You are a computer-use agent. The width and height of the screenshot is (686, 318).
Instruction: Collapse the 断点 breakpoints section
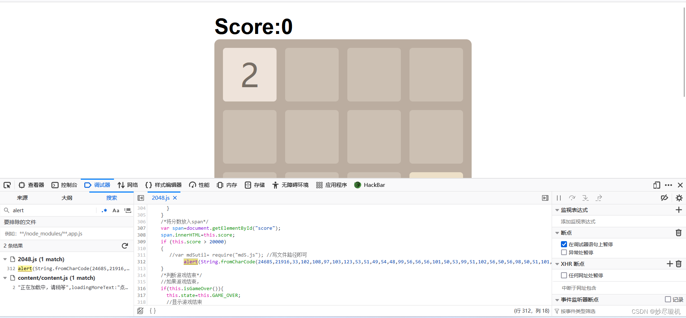coord(557,233)
